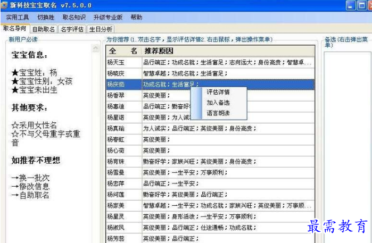Viewport: 372px width, 243px height.
Task: Switch to the 自助取名 tab
Action: pyautogui.click(x=44, y=29)
